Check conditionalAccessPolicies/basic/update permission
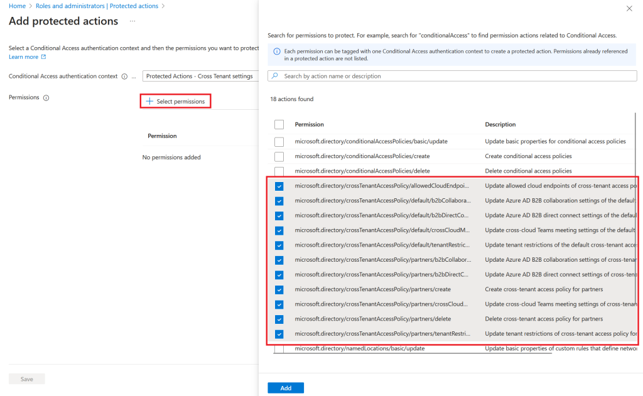The image size is (643, 396). [x=279, y=142]
